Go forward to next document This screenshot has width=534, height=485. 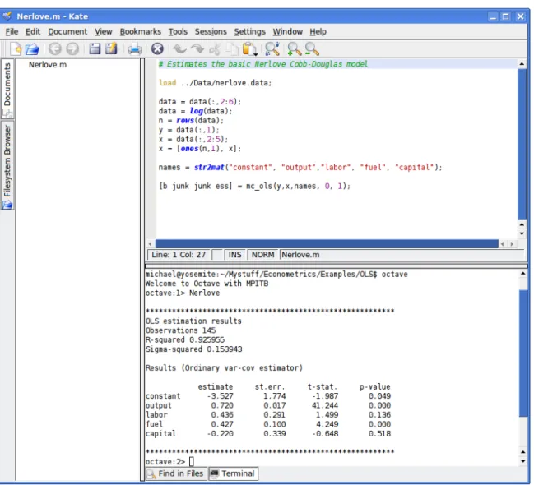[72, 49]
